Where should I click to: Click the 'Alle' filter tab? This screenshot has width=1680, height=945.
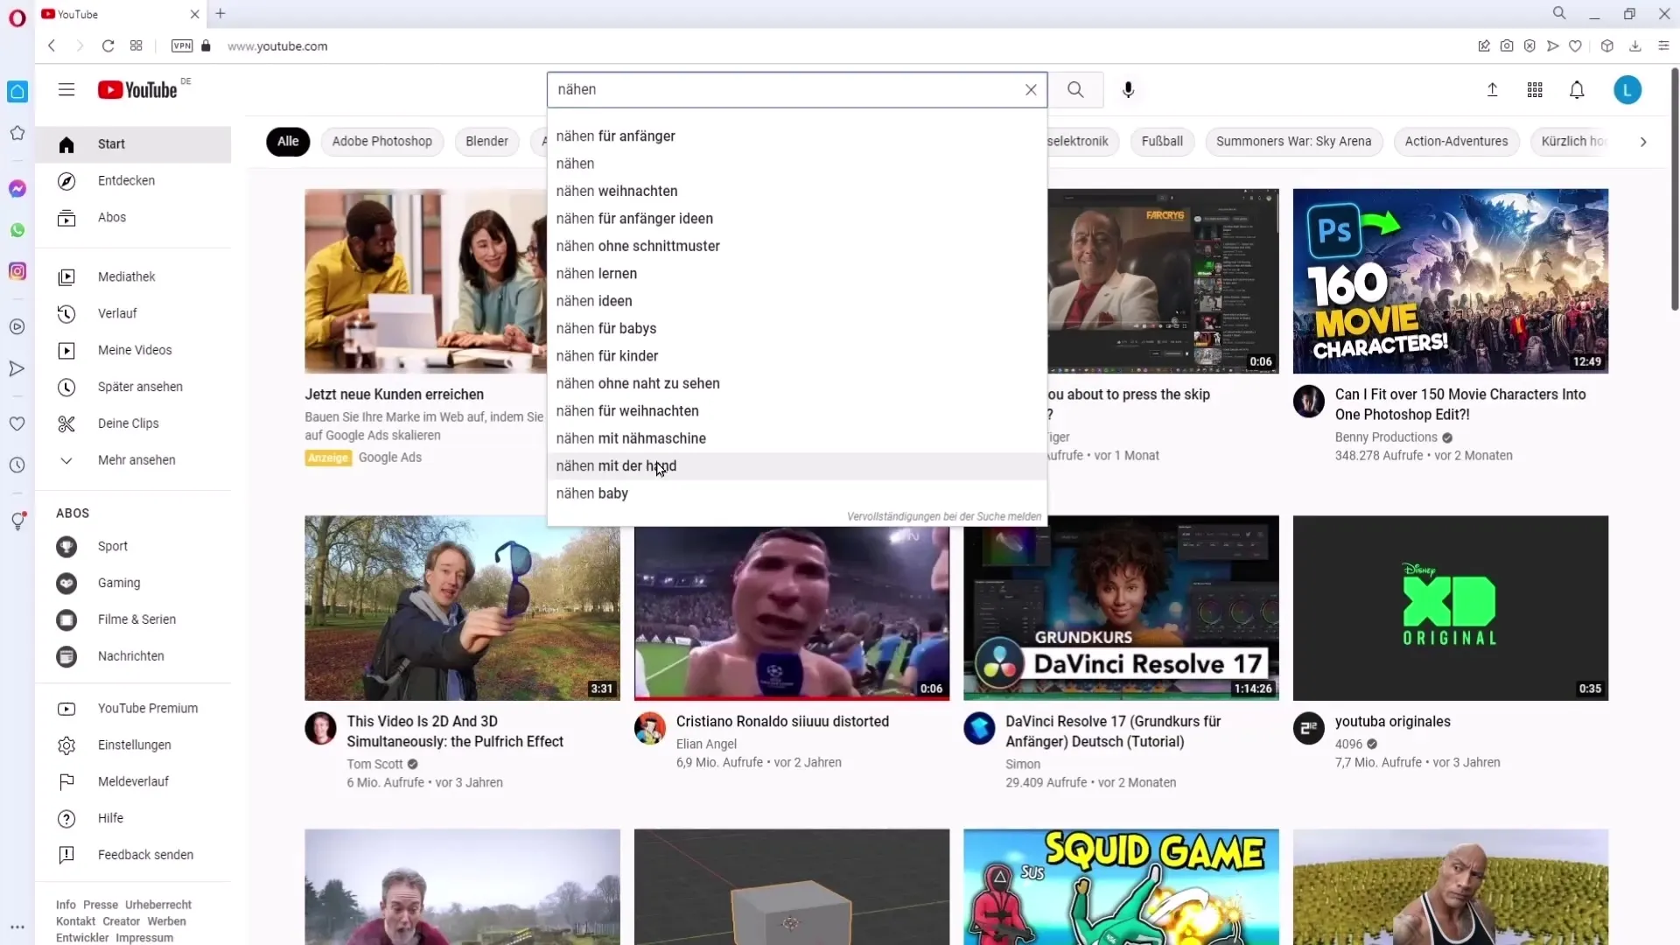[287, 141]
